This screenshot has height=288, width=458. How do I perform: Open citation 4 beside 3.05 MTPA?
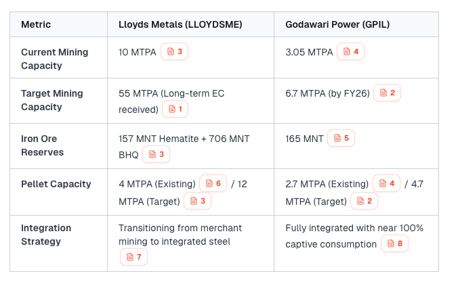pyautogui.click(x=351, y=52)
